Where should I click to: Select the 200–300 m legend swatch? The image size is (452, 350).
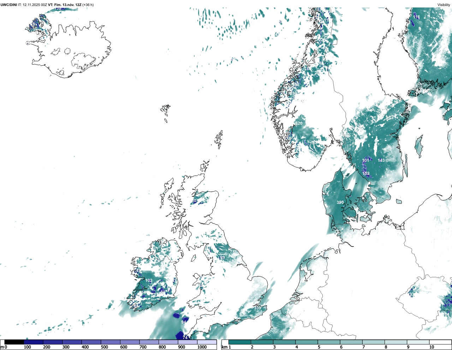[53, 342]
